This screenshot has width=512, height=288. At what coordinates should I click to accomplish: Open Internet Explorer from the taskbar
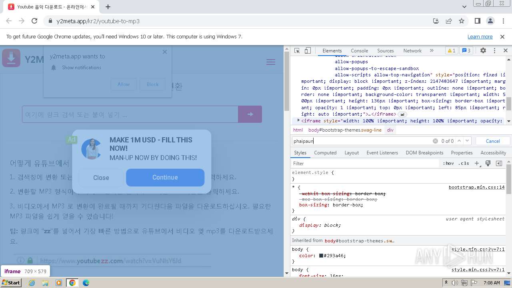[x=32, y=283]
